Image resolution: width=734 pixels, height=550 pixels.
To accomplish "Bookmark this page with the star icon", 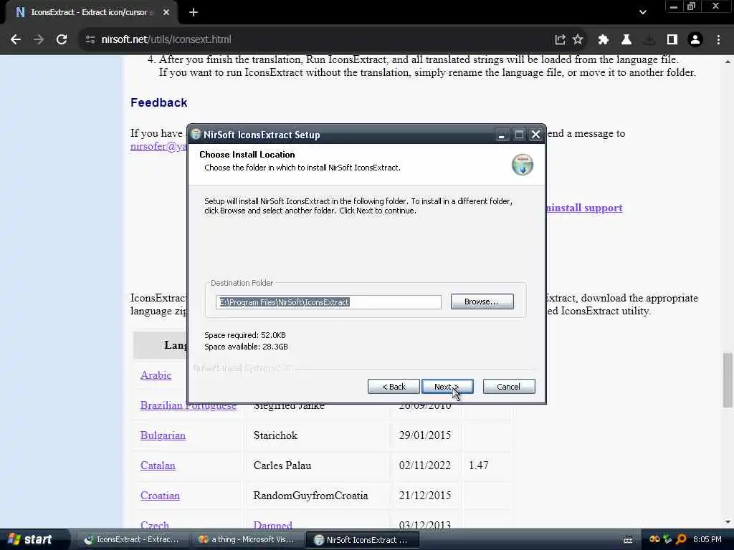I will (578, 40).
